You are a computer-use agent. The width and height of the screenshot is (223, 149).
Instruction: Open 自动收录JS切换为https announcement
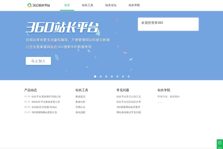44,107
